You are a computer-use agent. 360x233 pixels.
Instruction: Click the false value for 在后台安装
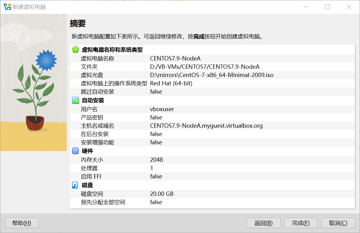[156, 134]
